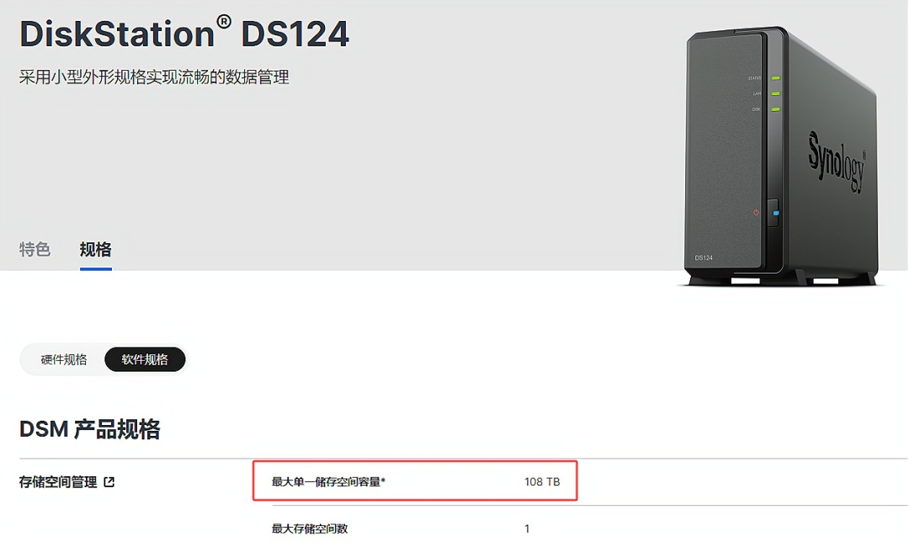Click the green LAN LED on NAS image
Screen dimensions: 909x547
(x=776, y=93)
